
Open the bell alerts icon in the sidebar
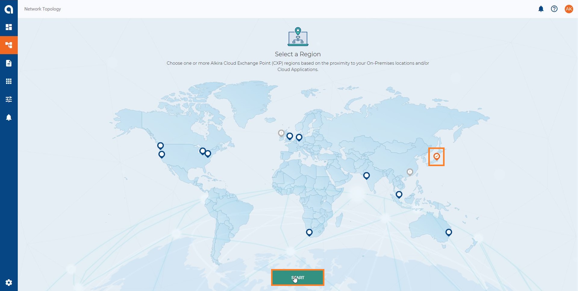coord(9,117)
